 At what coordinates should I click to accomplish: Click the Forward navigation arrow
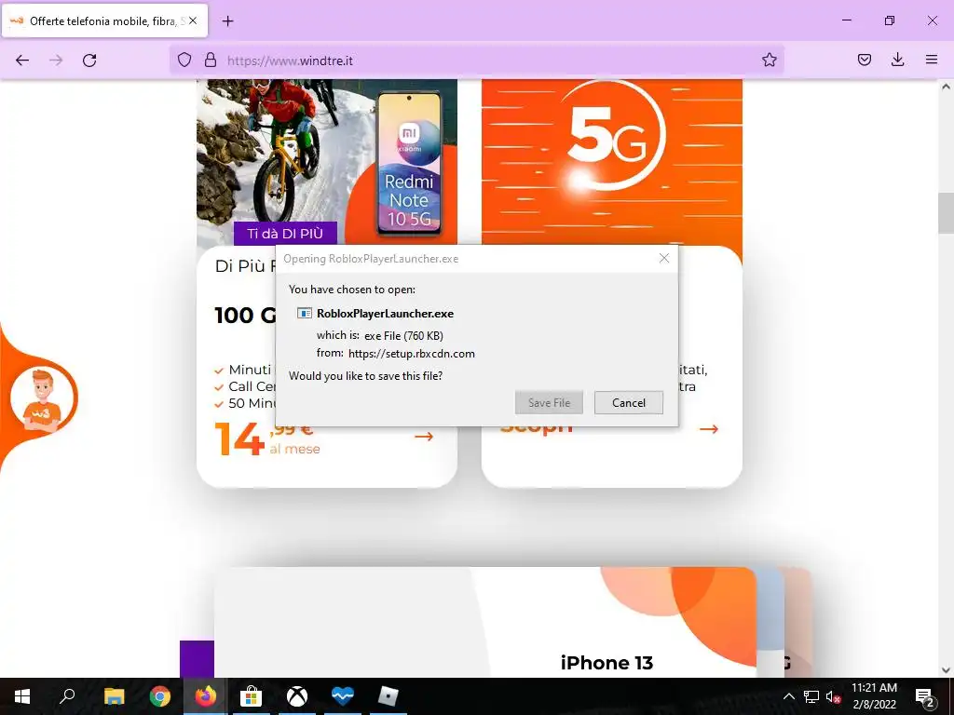[56, 61]
